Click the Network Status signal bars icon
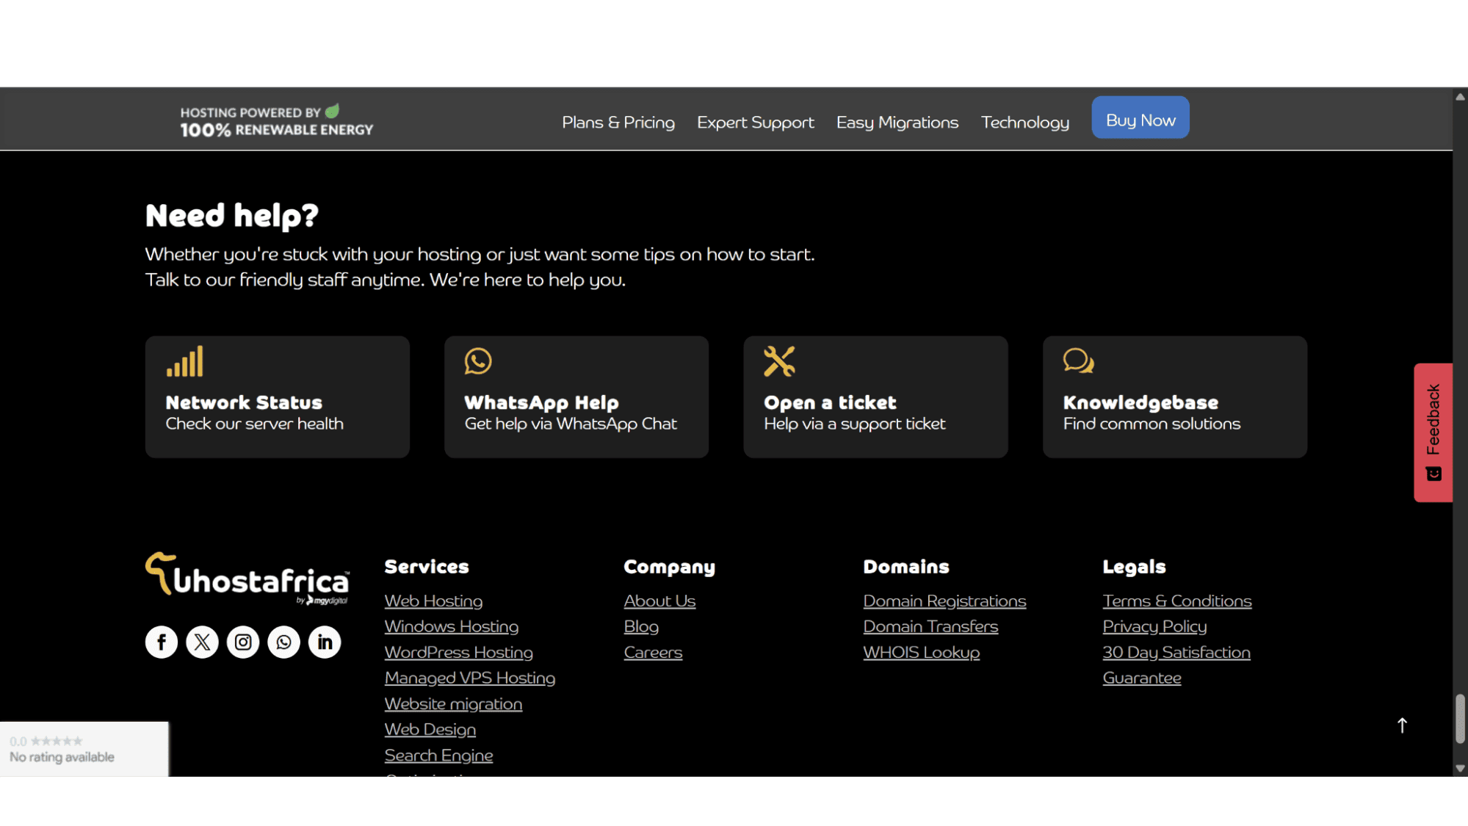The height and width of the screenshot is (826, 1468). (x=184, y=361)
